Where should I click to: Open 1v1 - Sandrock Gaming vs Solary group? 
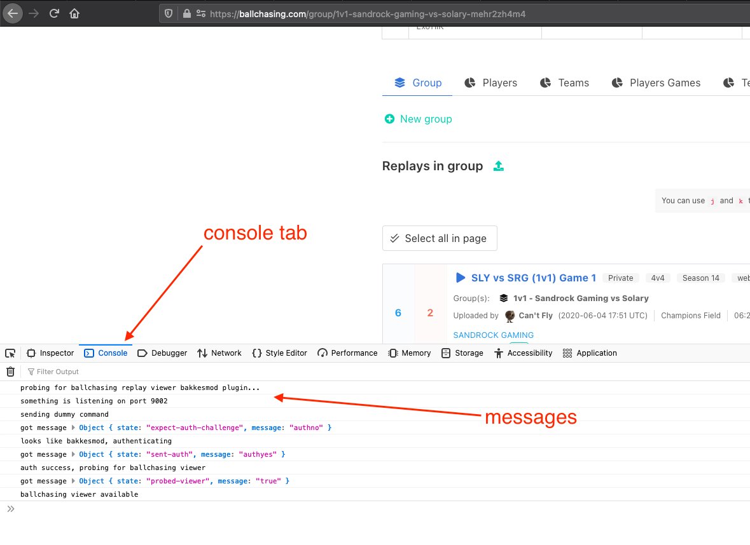(581, 299)
